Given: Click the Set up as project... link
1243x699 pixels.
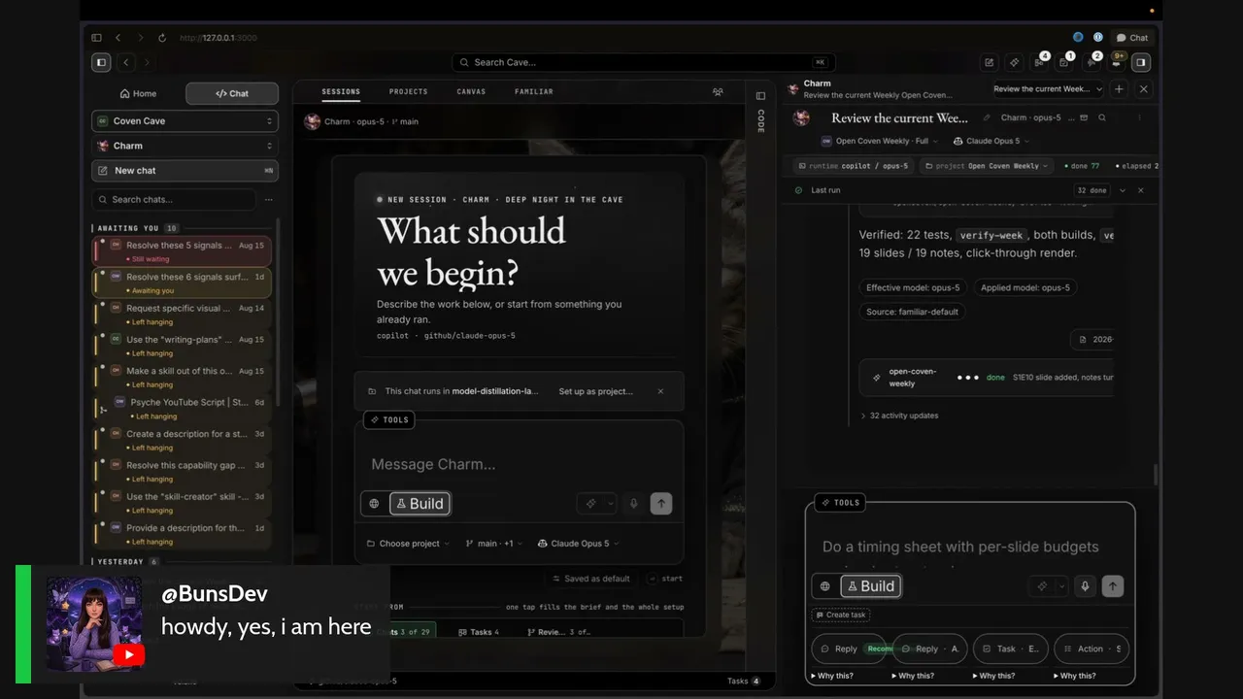Looking at the screenshot, I should 595,391.
